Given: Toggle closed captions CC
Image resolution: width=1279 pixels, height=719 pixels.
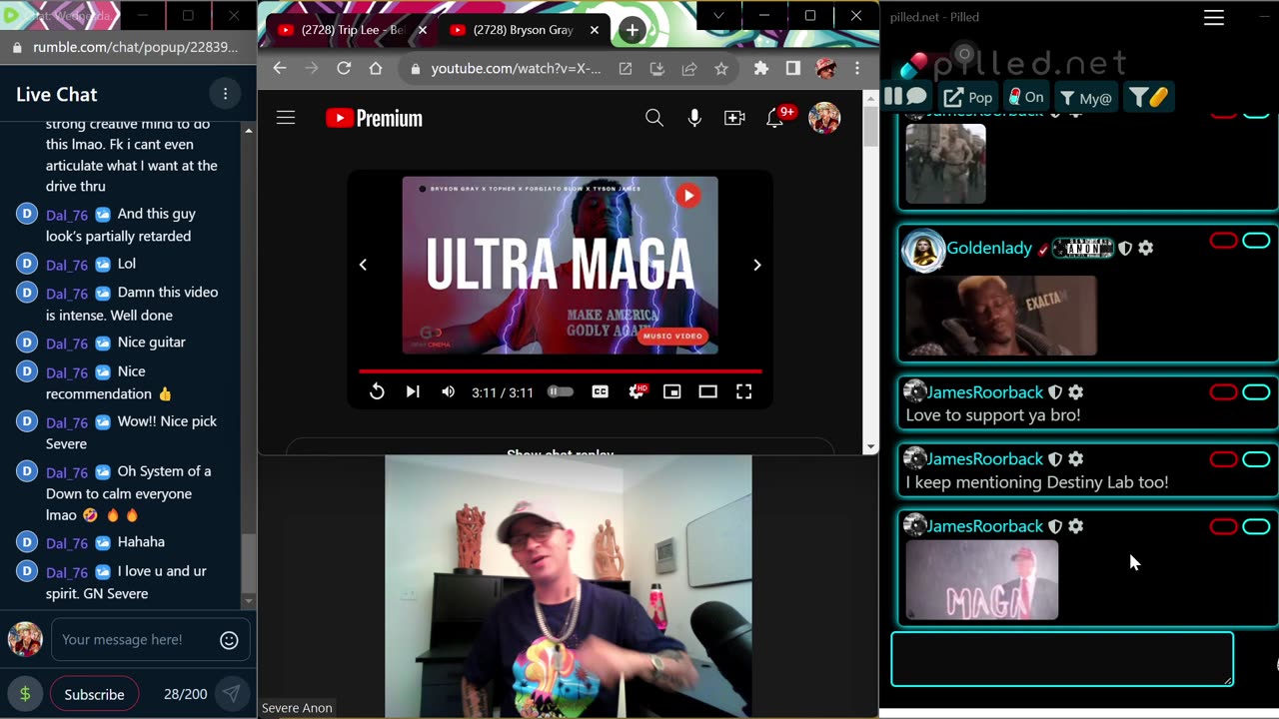Looking at the screenshot, I should pyautogui.click(x=601, y=391).
